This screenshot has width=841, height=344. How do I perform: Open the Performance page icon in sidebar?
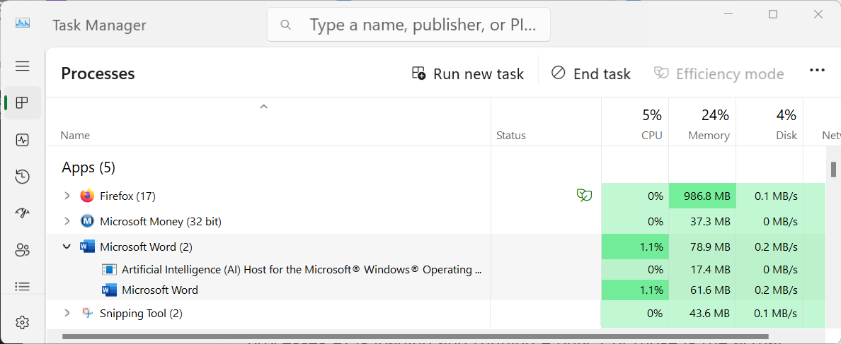pyautogui.click(x=22, y=140)
